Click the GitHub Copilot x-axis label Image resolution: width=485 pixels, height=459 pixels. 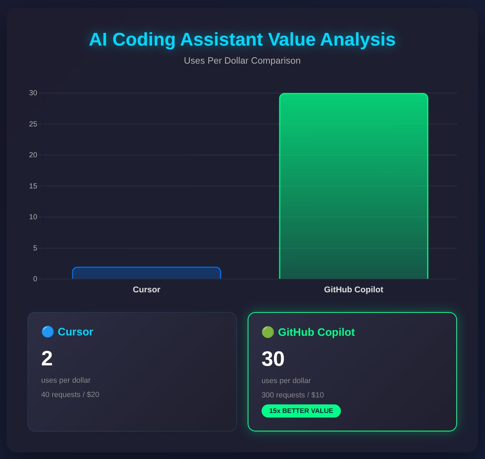[x=354, y=289]
